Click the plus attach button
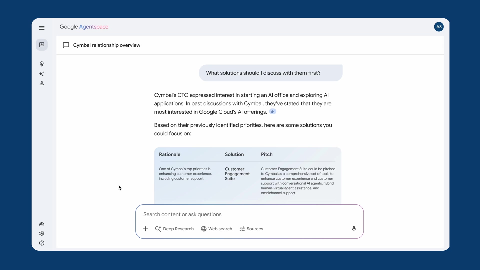480x270 pixels. (145, 229)
